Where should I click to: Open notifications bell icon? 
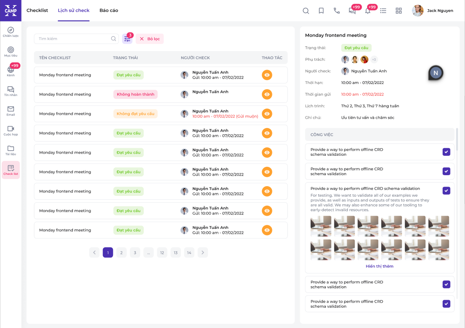point(368,11)
